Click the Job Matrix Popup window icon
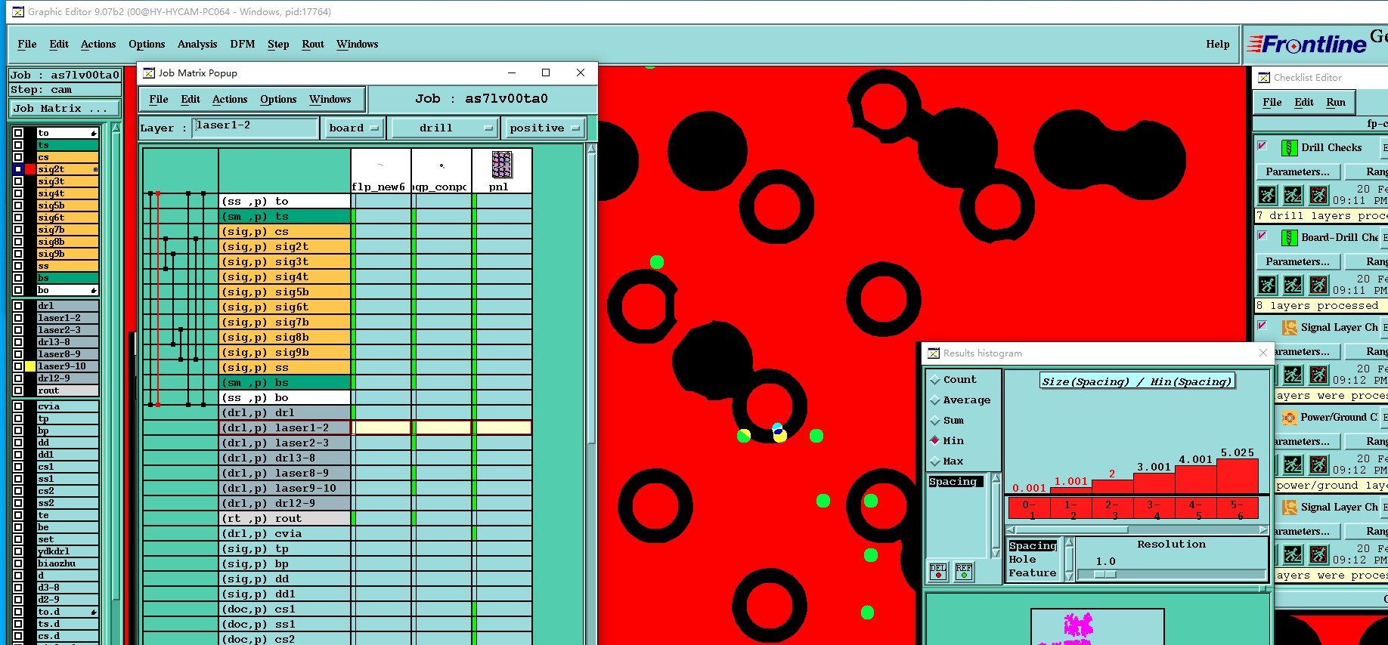Viewport: 1388px width, 645px height. [149, 73]
